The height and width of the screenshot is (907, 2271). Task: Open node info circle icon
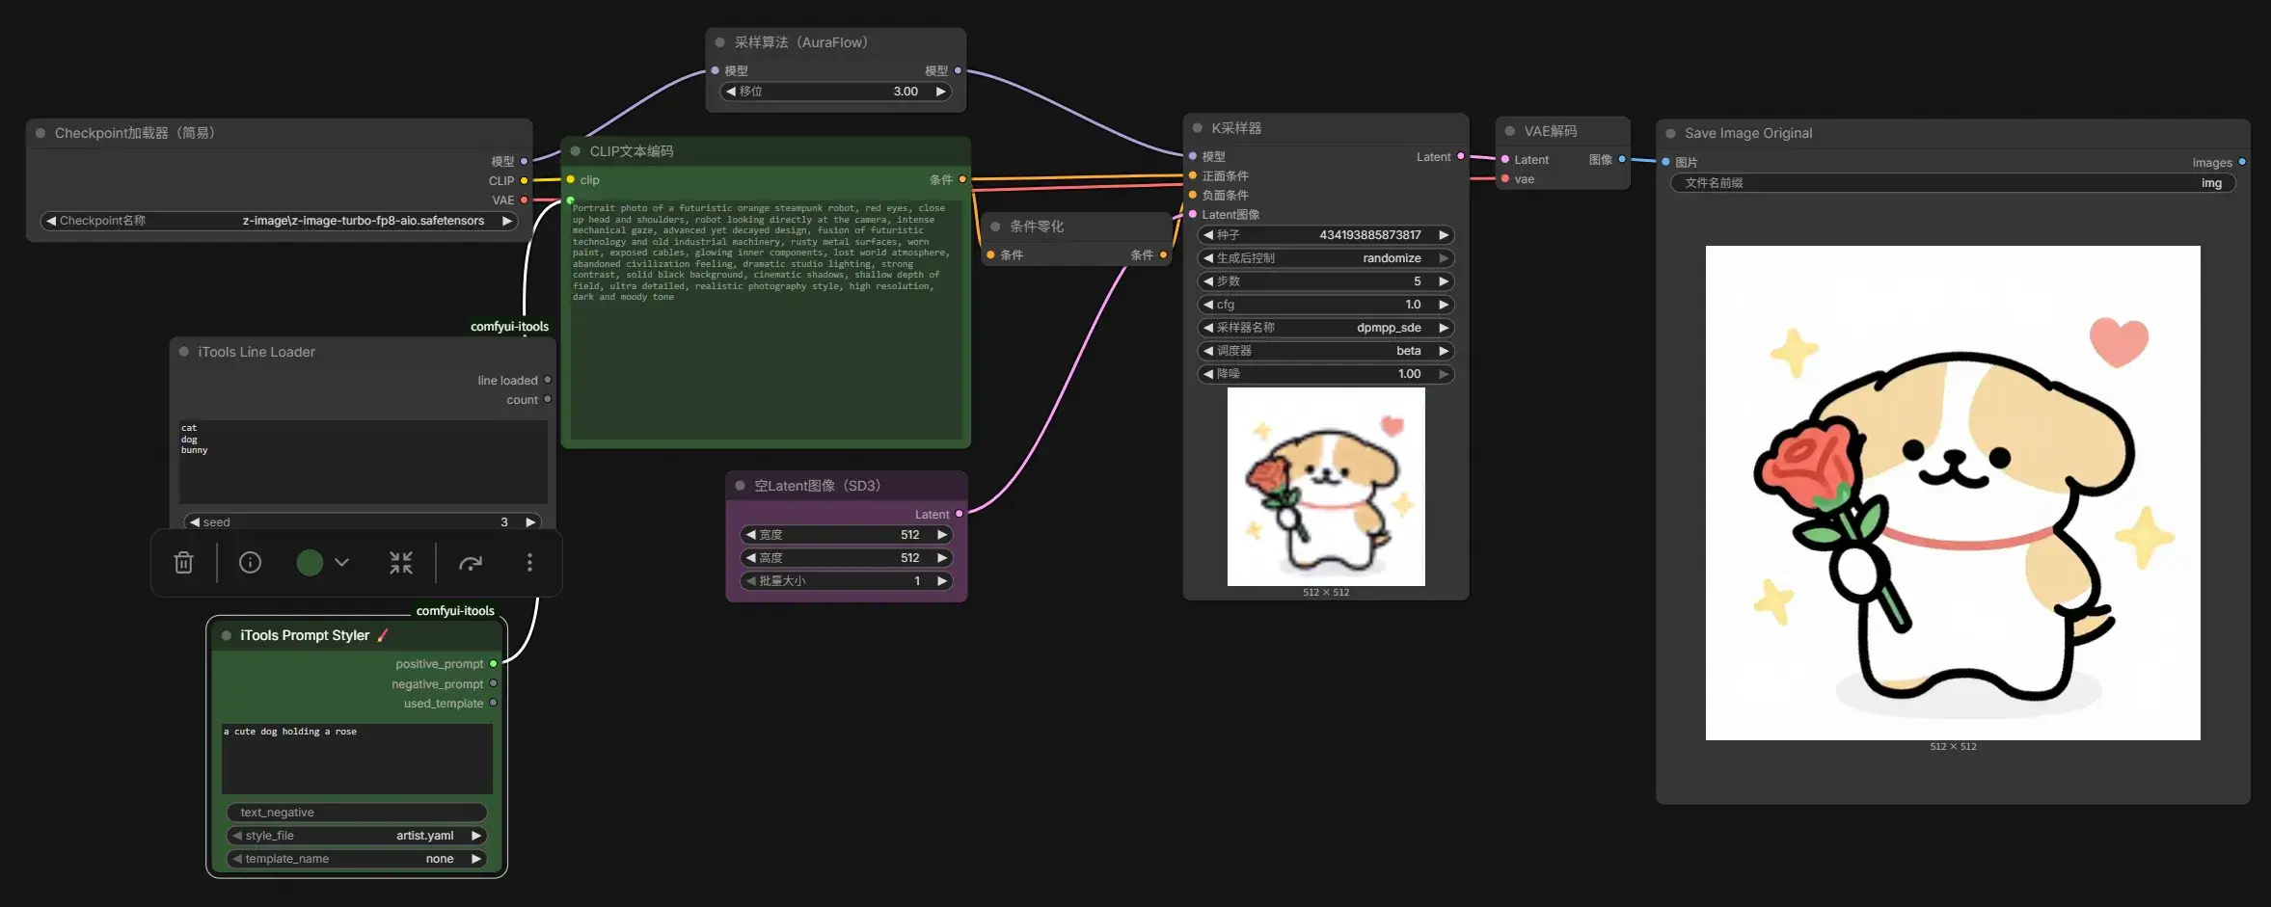[250, 562]
